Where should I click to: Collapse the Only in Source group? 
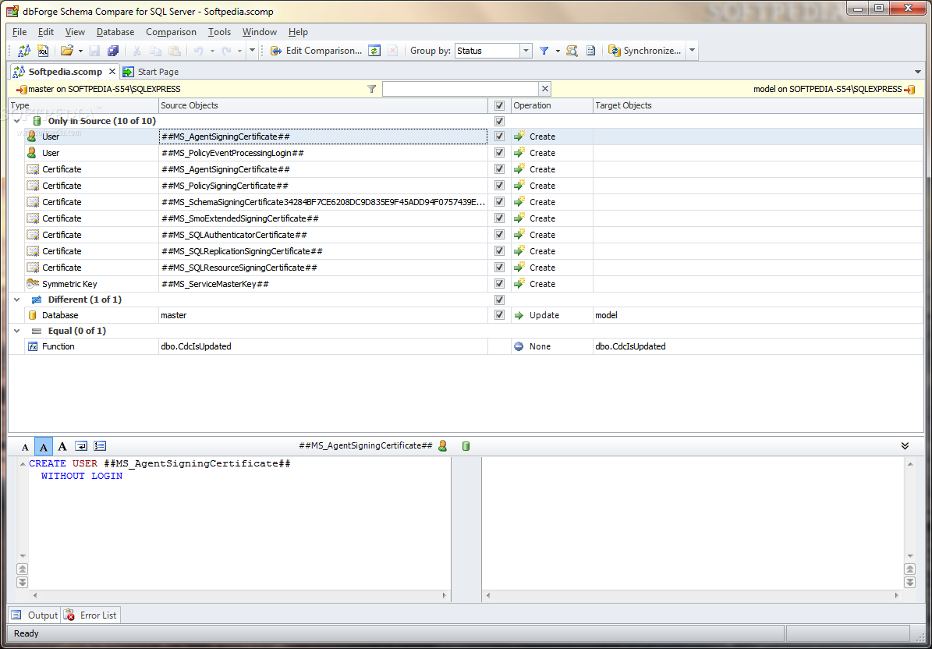pos(16,121)
